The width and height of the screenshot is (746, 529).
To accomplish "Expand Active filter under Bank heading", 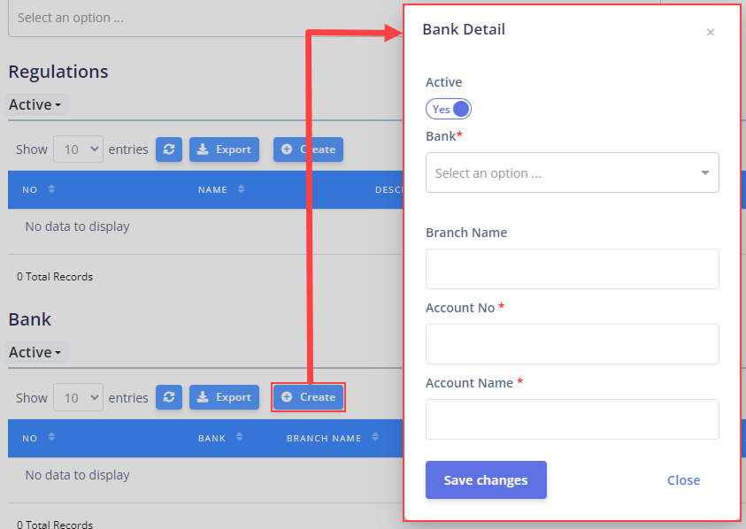I will (x=35, y=352).
